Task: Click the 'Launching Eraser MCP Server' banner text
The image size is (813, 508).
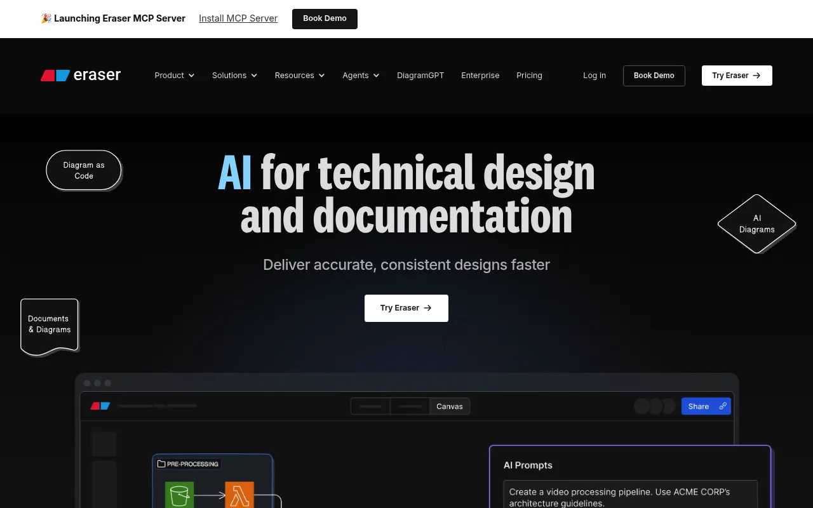Action: [119, 18]
